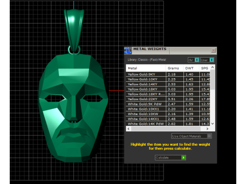Click the green arrow on the Calculate button
Image resolution: width=246 pixels, height=184 pixels.
[x=183, y=157]
